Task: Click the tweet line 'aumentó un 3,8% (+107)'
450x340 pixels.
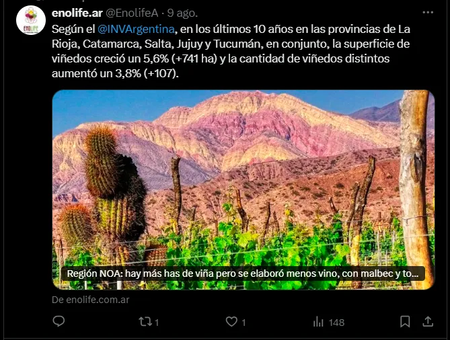Action: [x=115, y=73]
